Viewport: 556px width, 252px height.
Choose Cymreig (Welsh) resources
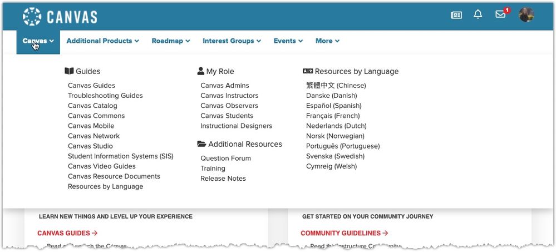[332, 166]
